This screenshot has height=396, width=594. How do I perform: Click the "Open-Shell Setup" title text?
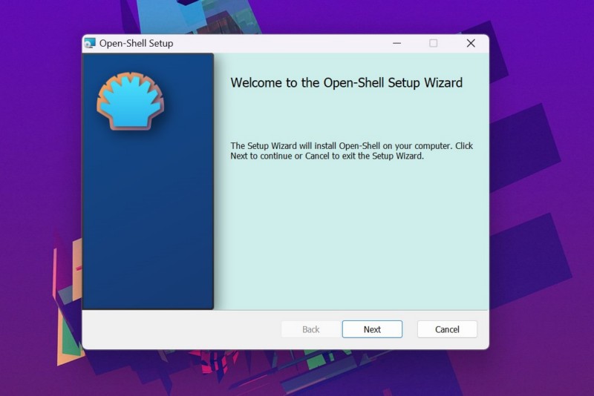(x=136, y=43)
